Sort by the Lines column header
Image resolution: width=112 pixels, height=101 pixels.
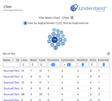(24, 60)
